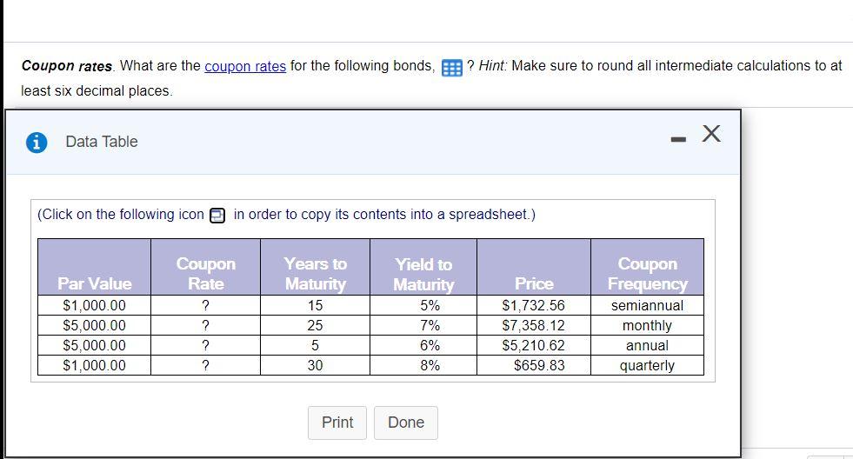Close the Data Table dialog
This screenshot has width=853, height=459.
tap(711, 133)
